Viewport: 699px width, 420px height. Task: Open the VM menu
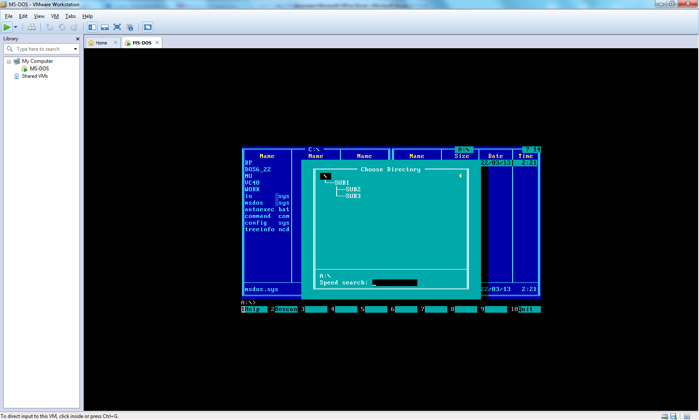pyautogui.click(x=55, y=16)
